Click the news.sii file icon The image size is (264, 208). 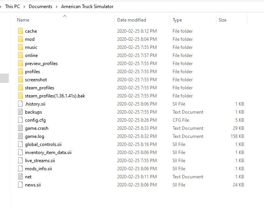point(20,185)
